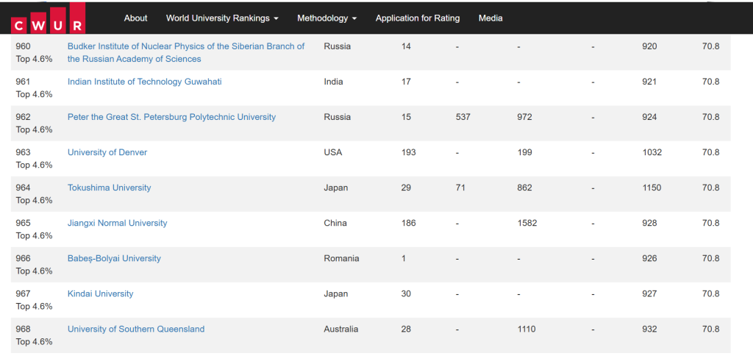Open Babeș-Bolyai University link
This screenshot has height=356, width=753.
tap(114, 258)
